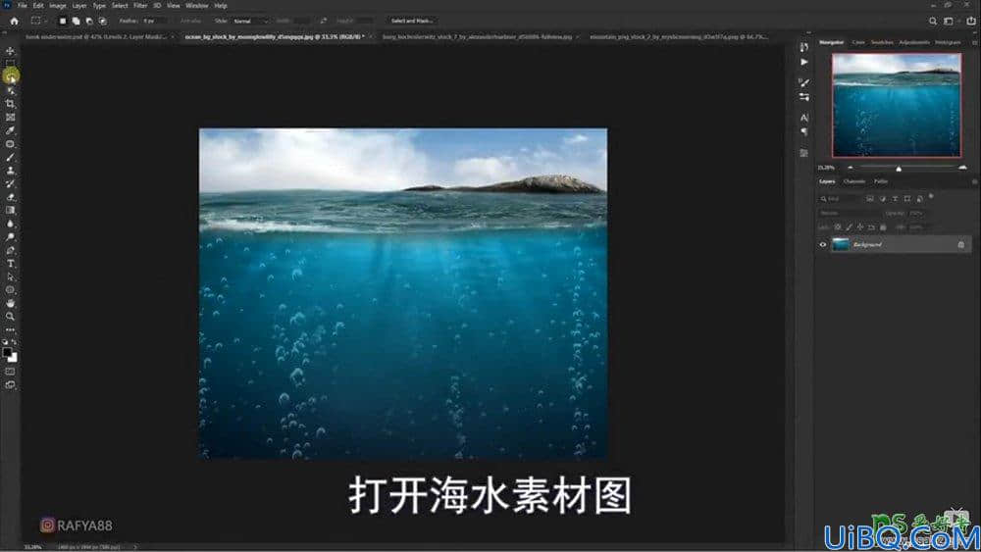The width and height of the screenshot is (981, 552).
Task: Open the Paragraph panel icon
Action: (804, 132)
